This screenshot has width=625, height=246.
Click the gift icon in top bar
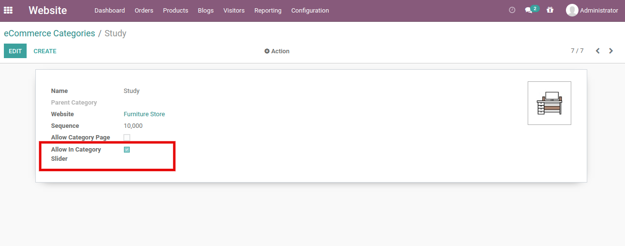[x=550, y=10]
